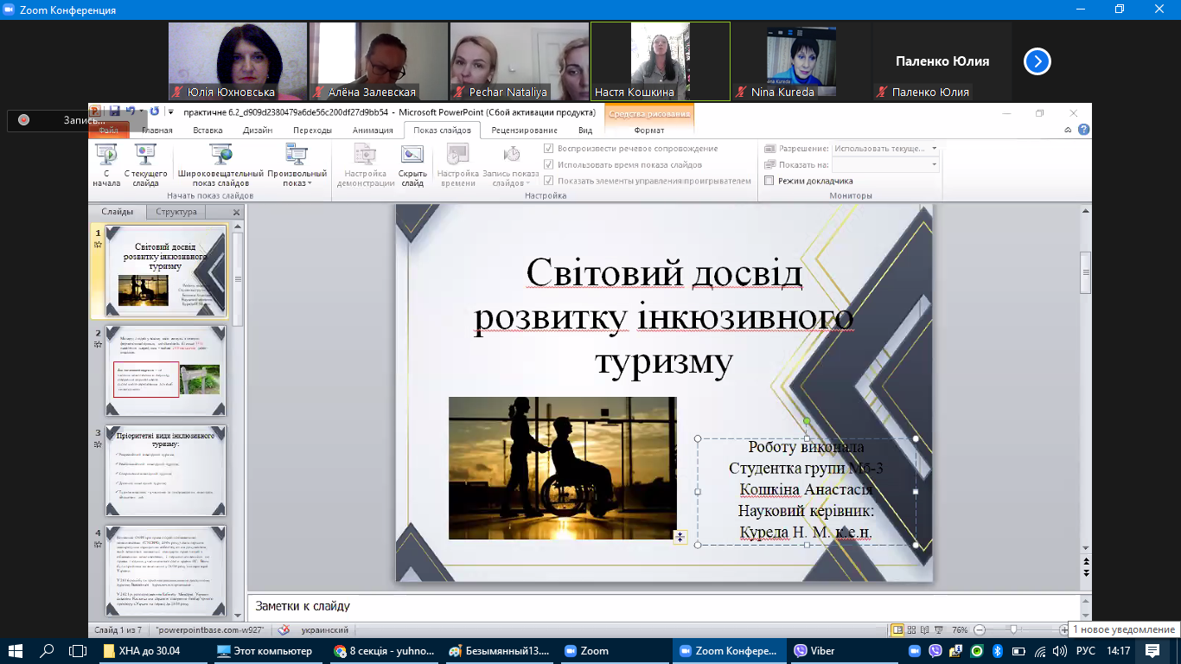Click Настя Кошкина video tile in Zoom
Image resolution: width=1181 pixels, height=664 pixels.
(661, 61)
